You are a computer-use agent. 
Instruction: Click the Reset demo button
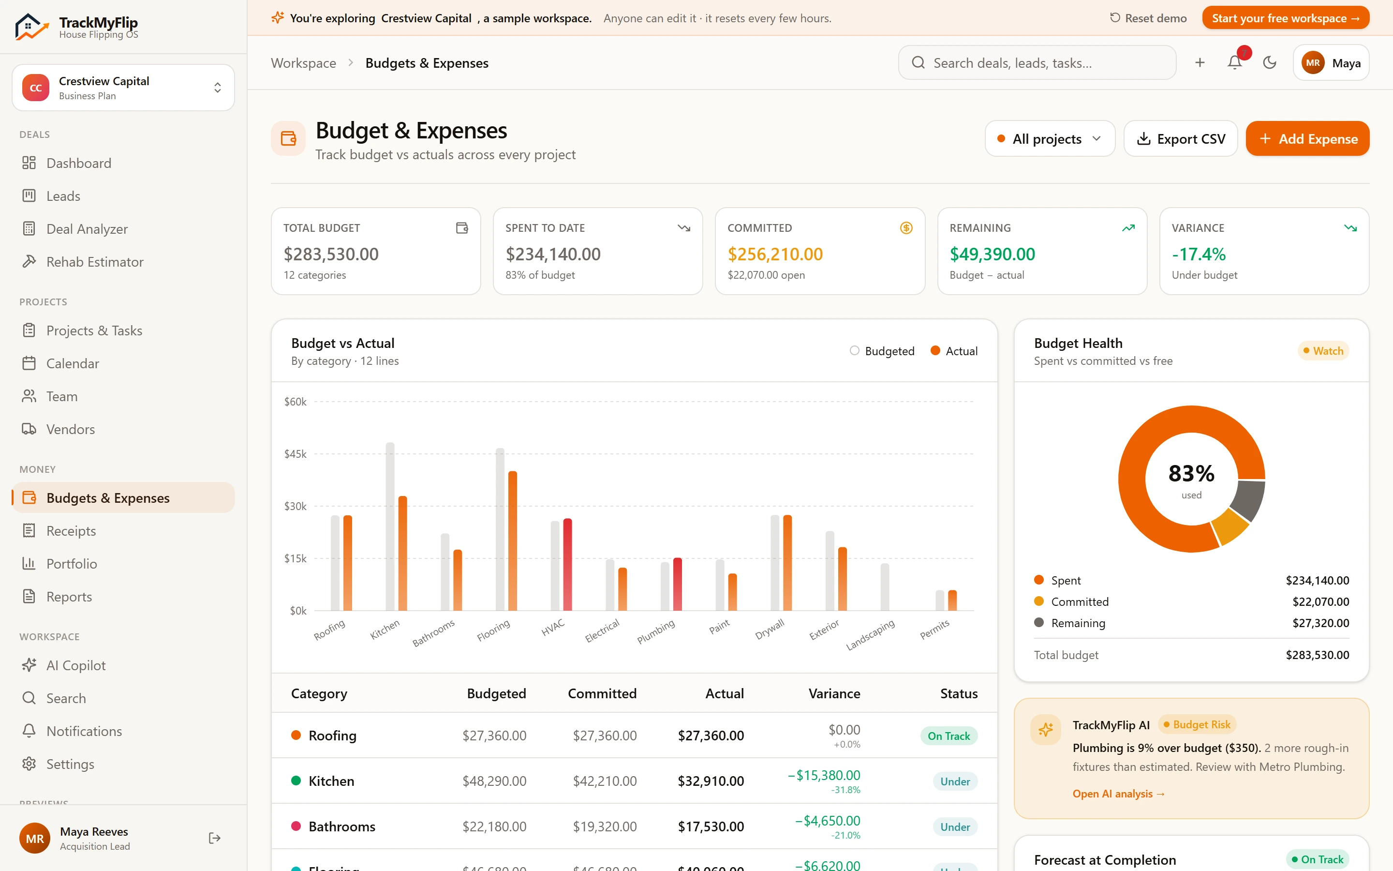1148,18
